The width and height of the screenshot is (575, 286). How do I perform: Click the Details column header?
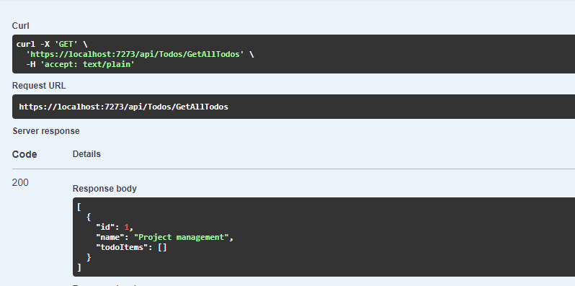point(86,154)
